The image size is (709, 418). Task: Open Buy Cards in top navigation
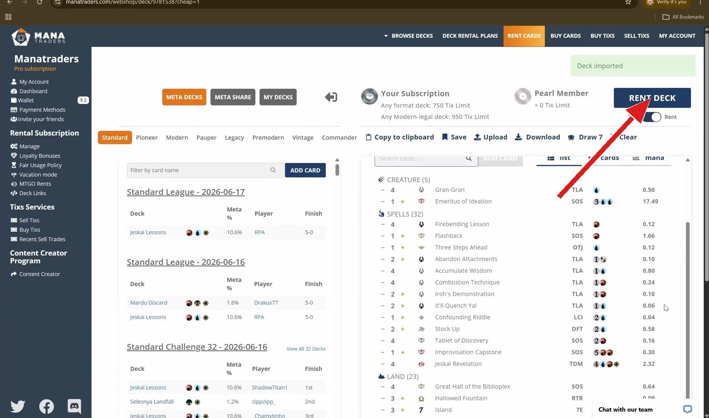(x=566, y=36)
